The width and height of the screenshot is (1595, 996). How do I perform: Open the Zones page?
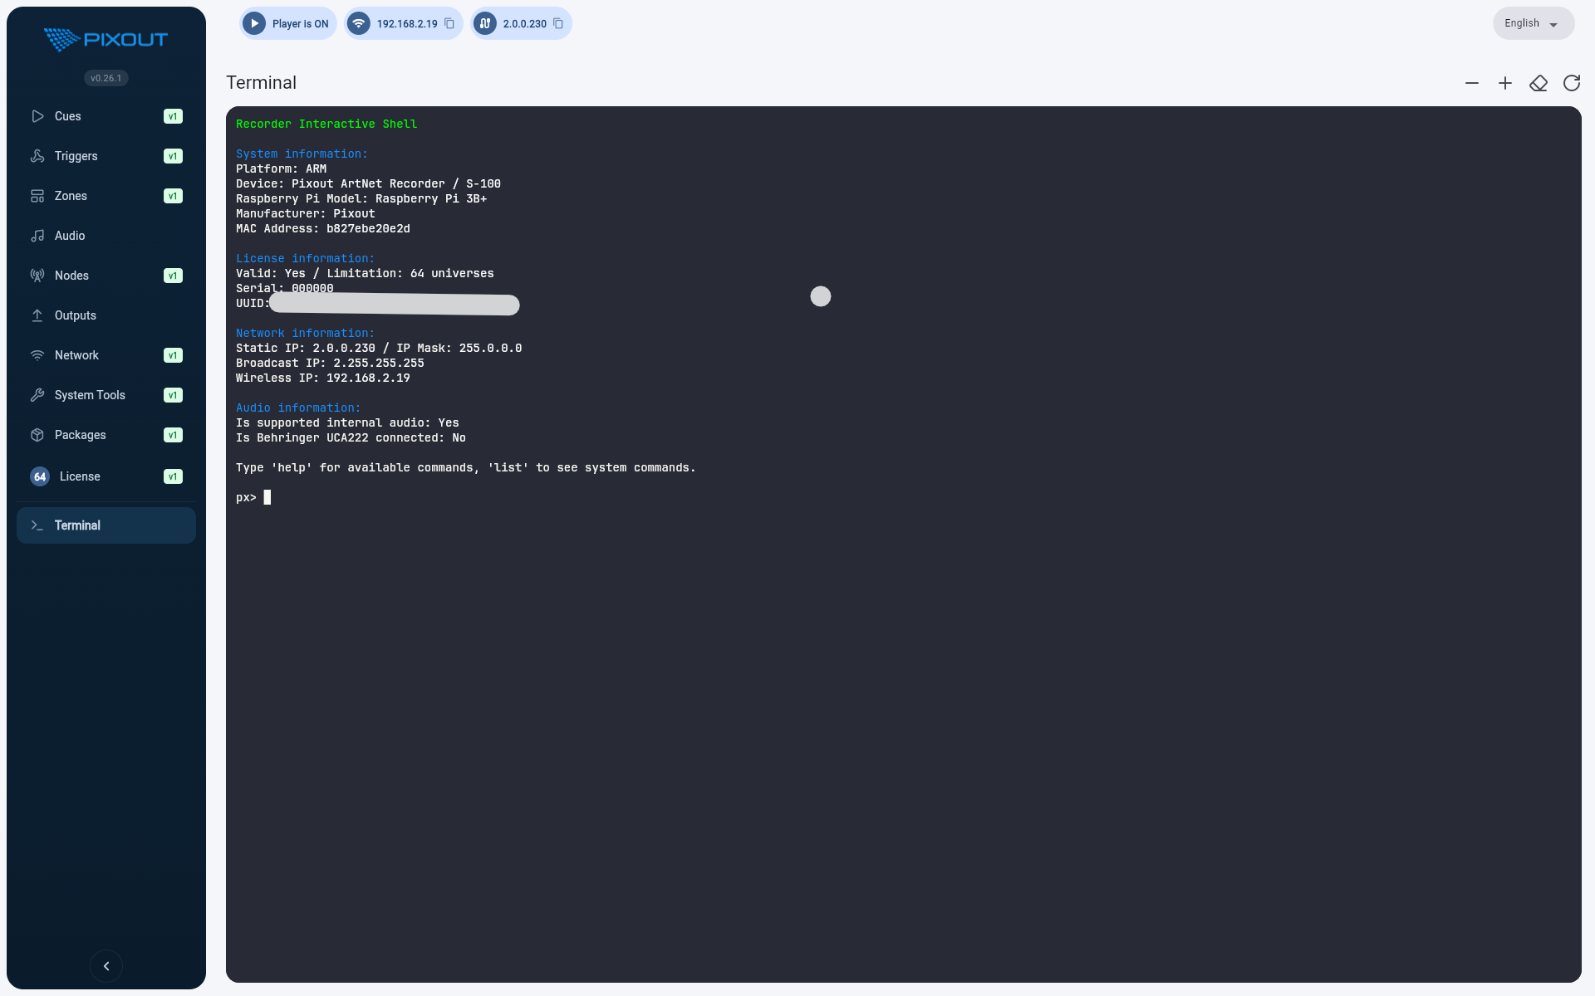(x=106, y=196)
